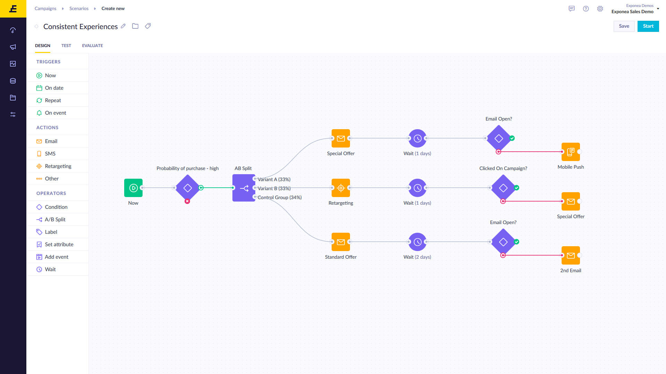This screenshot has height=374, width=666.
Task: Choose the Wait operator from panel
Action: (x=58, y=269)
